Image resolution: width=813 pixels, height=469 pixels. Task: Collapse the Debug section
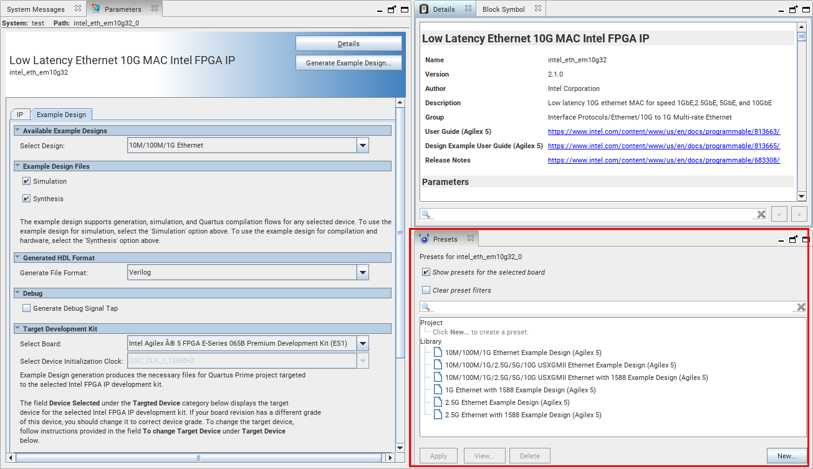(17, 293)
